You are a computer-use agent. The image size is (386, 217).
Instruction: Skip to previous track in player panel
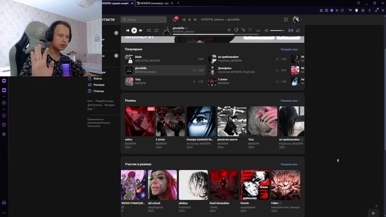[127, 31]
